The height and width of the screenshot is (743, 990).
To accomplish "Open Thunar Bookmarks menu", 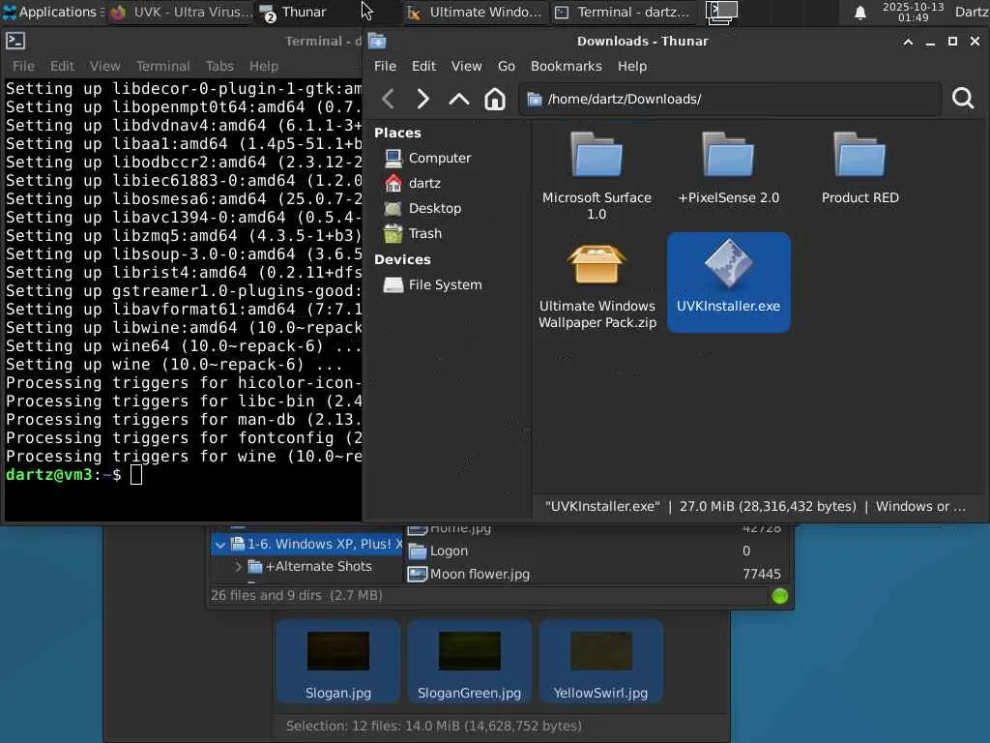I will 566,67.
